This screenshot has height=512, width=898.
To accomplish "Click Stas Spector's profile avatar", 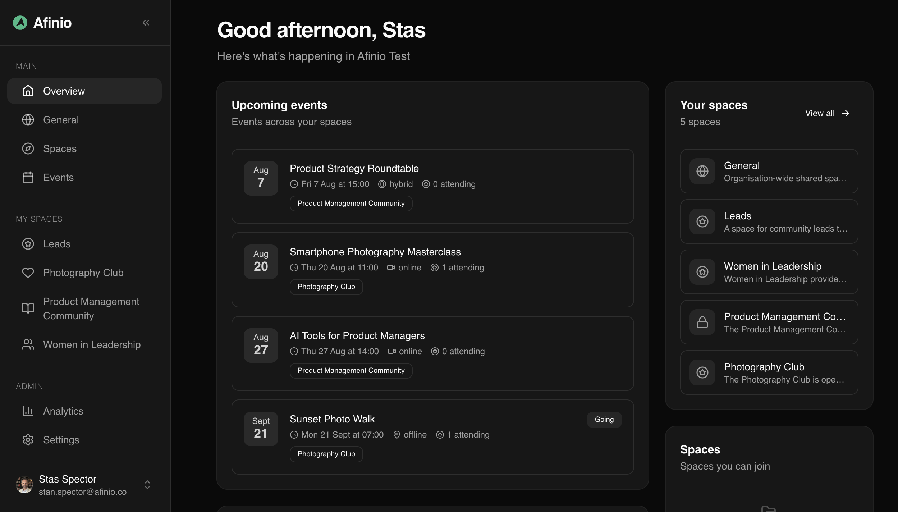I will pyautogui.click(x=24, y=485).
